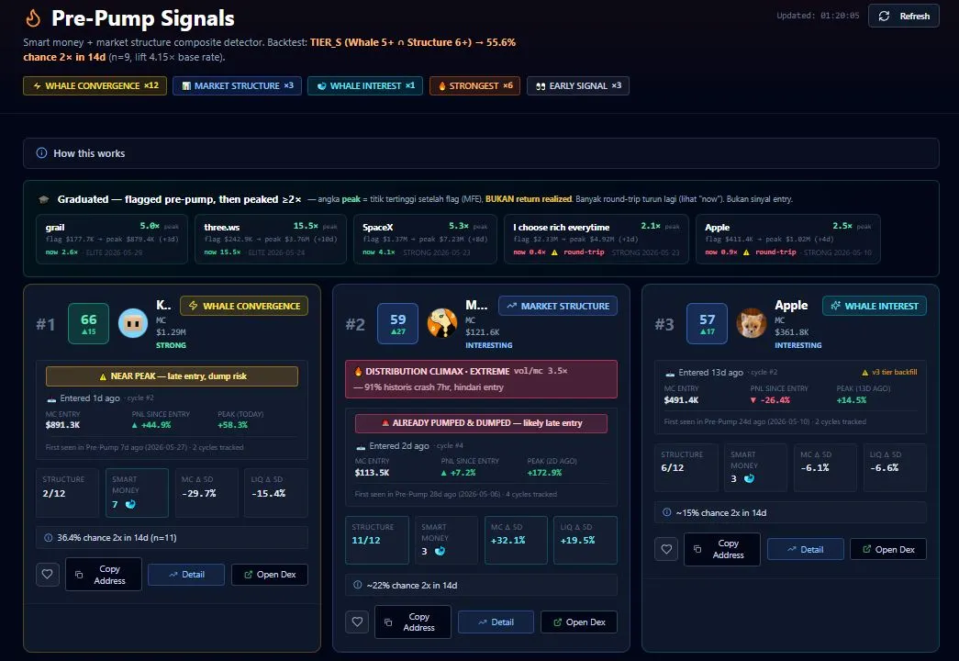Click the graduation cap icon beside Graduated
The width and height of the screenshot is (959, 661).
click(43, 199)
